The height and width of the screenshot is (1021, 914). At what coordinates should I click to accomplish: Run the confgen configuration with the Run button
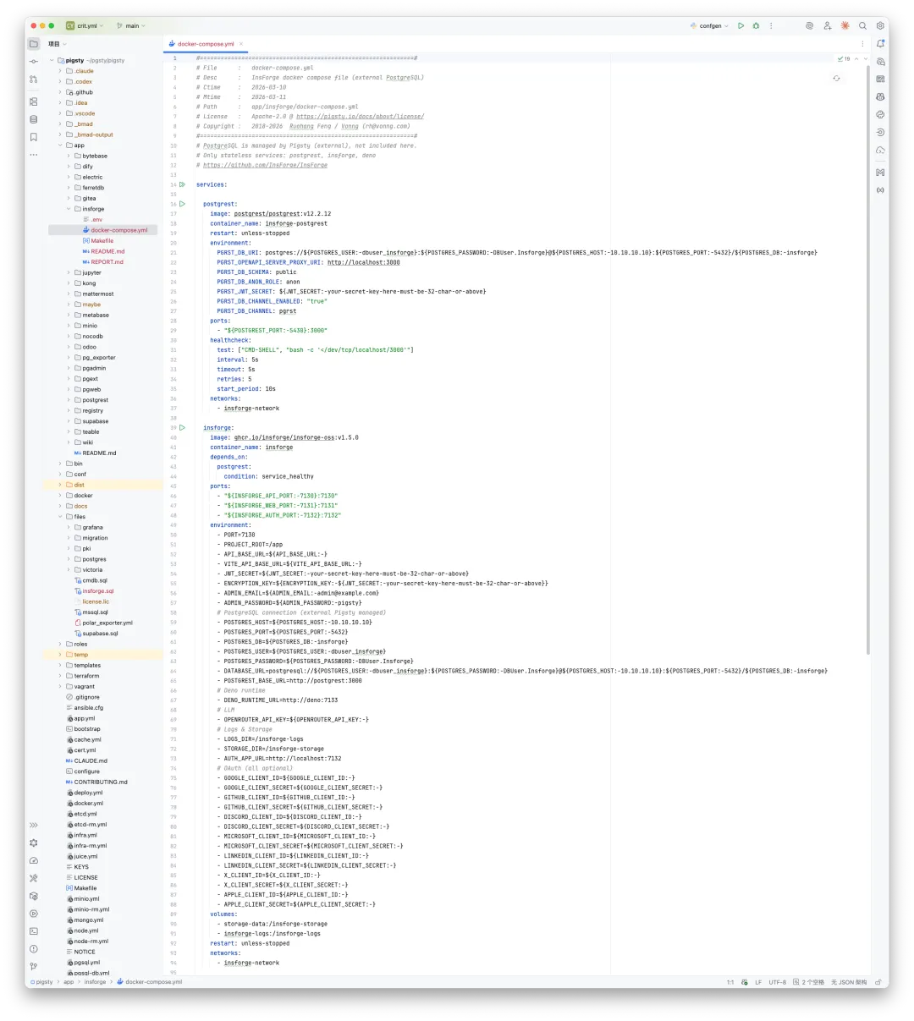[741, 26]
